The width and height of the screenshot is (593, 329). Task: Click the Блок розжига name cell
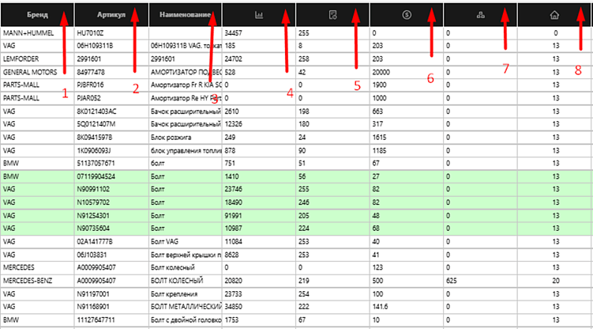186,138
